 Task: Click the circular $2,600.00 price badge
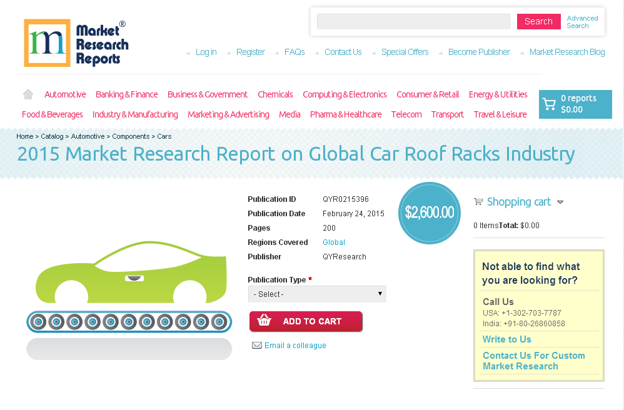tap(430, 213)
